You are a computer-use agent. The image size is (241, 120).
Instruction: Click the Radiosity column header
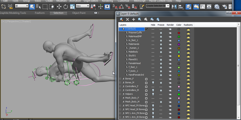[x=188, y=25]
